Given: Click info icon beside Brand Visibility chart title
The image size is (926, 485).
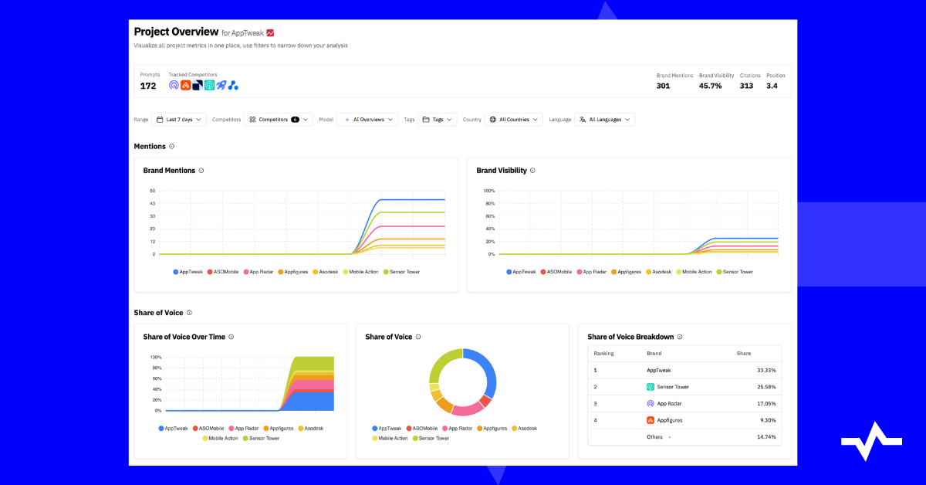Looking at the screenshot, I should [532, 171].
